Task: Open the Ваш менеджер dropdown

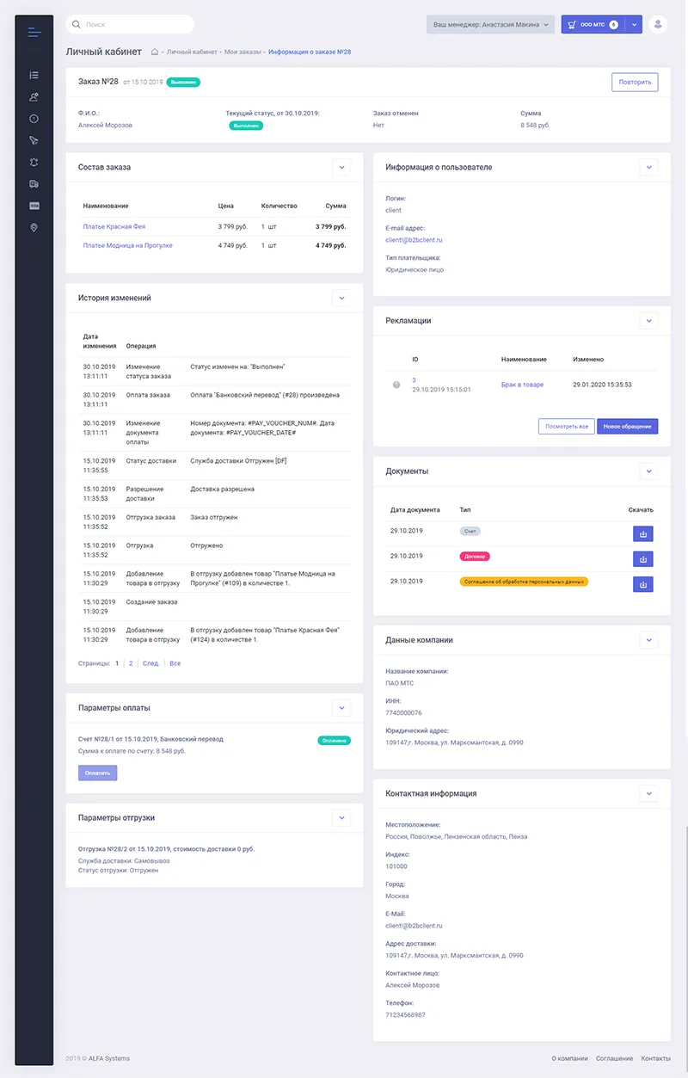Action: tap(490, 25)
